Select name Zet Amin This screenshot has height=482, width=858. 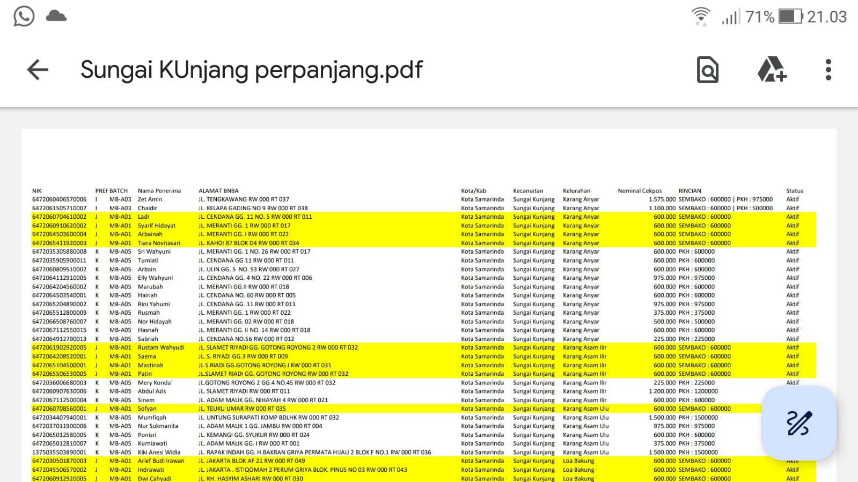coord(150,199)
